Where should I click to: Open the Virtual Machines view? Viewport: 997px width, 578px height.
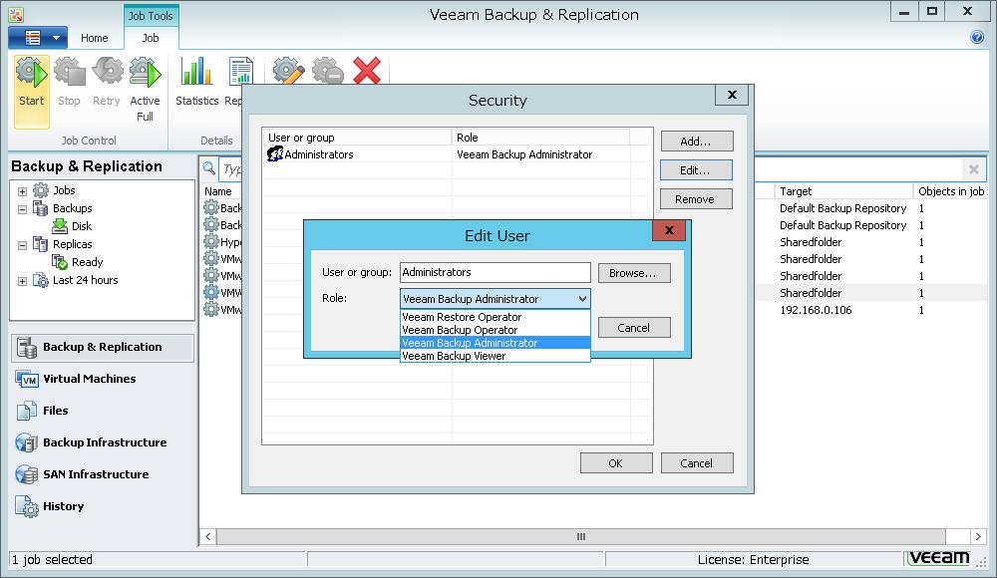pyautogui.click(x=103, y=379)
